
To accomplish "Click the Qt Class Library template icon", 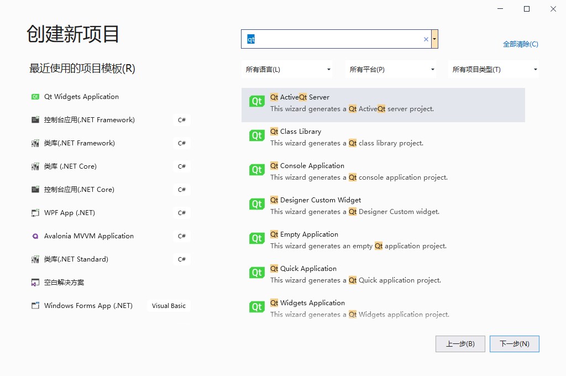I will click(256, 135).
